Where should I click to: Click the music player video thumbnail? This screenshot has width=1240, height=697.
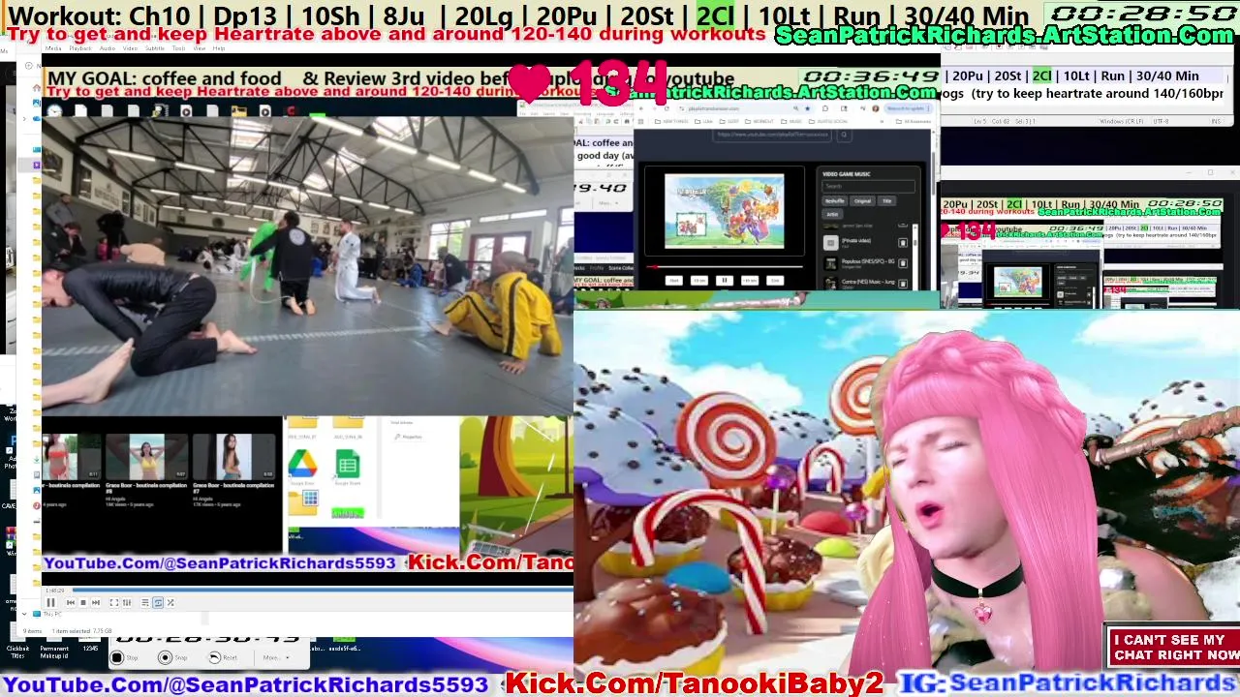coord(725,211)
